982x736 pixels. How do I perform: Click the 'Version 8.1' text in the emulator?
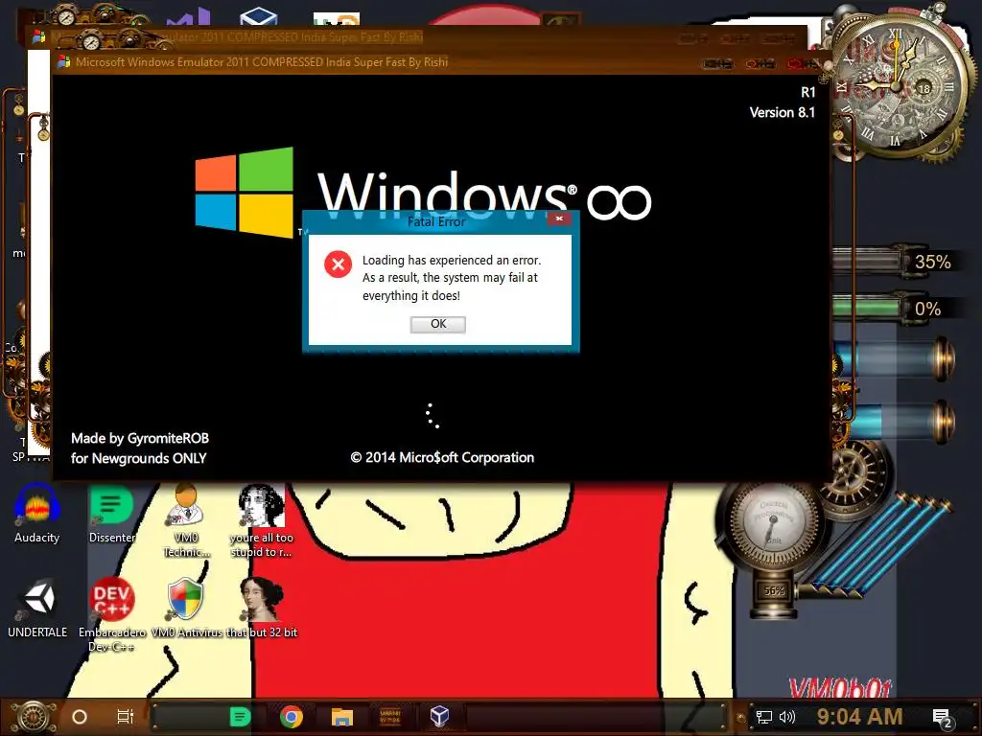783,113
